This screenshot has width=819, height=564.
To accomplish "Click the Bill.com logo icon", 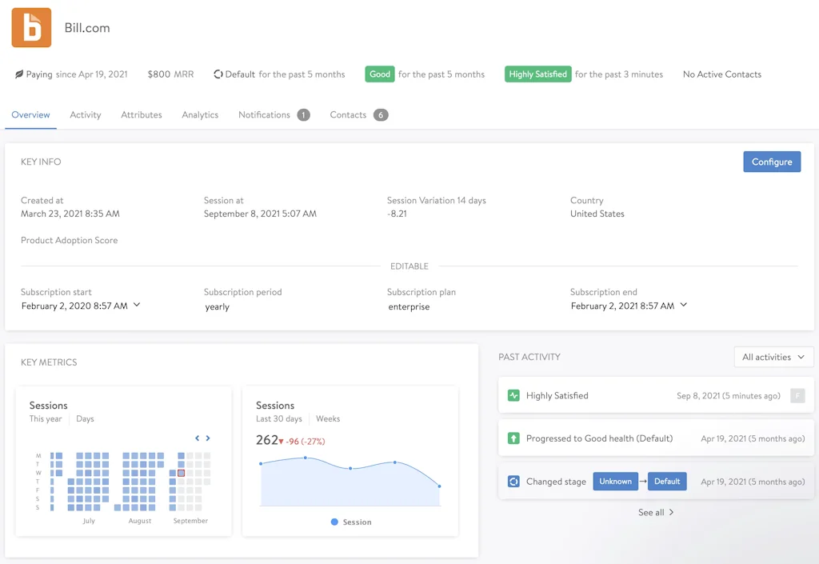I will (30, 27).
